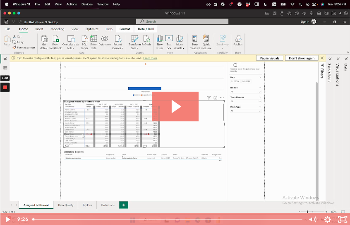Open the Billable slicer dropdown

tap(245, 92)
